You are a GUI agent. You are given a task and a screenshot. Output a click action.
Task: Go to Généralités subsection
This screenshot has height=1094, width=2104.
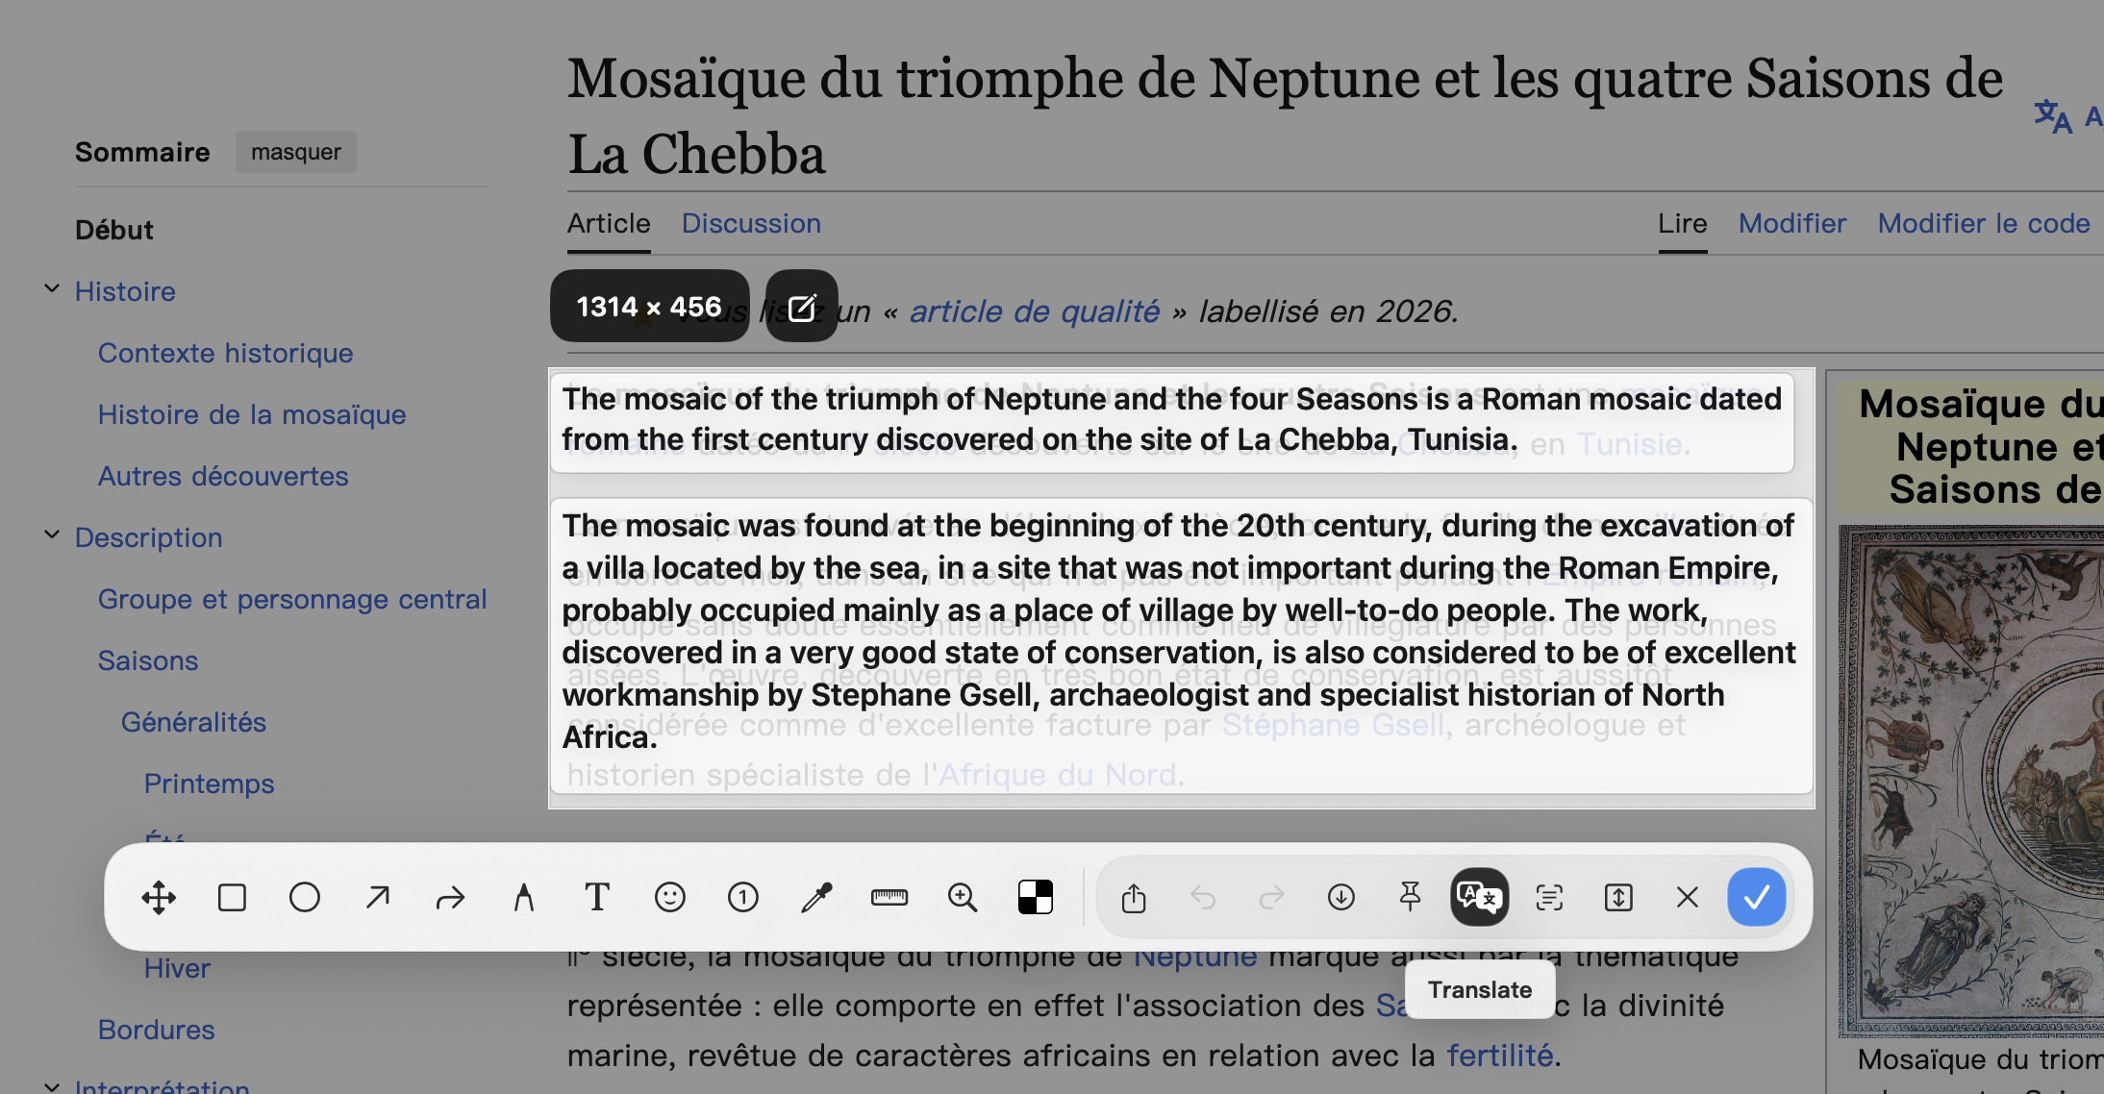point(193,722)
